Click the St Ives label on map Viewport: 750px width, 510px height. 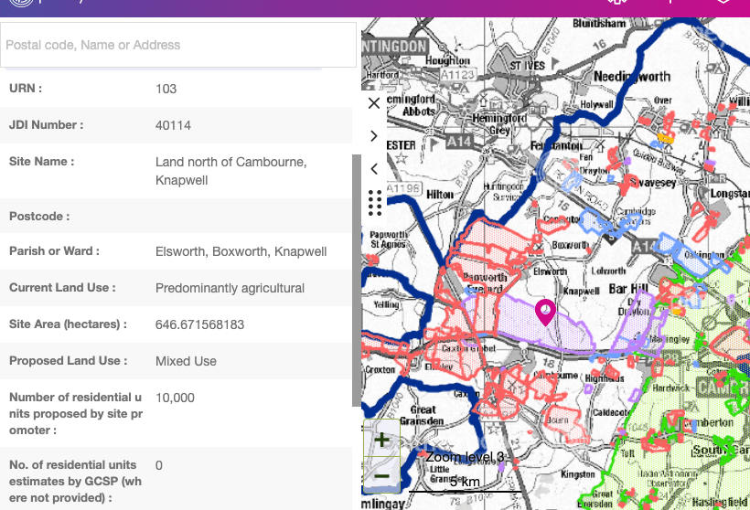(x=527, y=66)
